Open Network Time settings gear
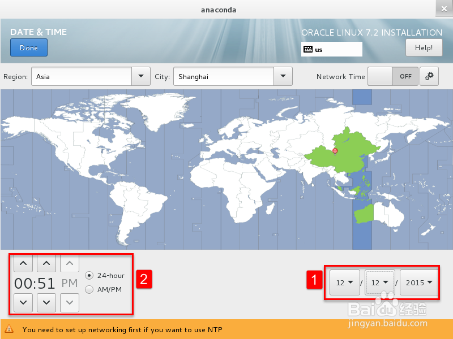This screenshot has height=339, width=453. pos(429,76)
